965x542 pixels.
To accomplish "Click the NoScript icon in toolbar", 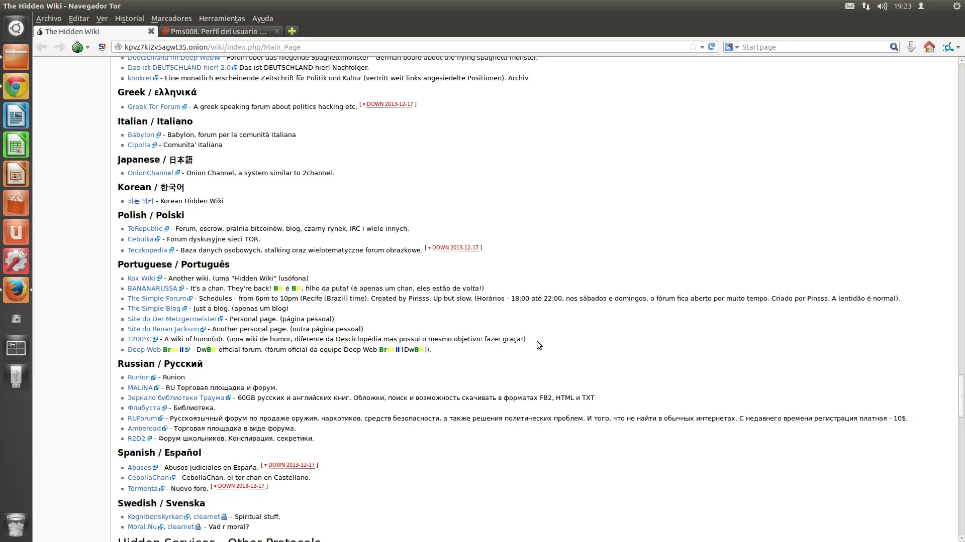I will pyautogui.click(x=102, y=47).
